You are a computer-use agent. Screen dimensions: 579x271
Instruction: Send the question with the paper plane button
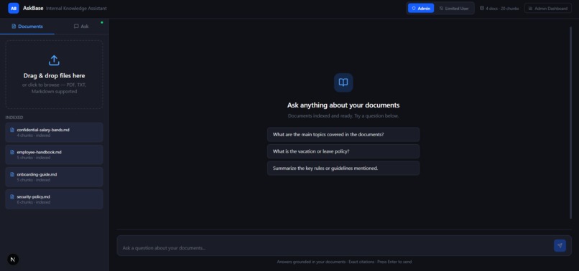tap(560, 246)
